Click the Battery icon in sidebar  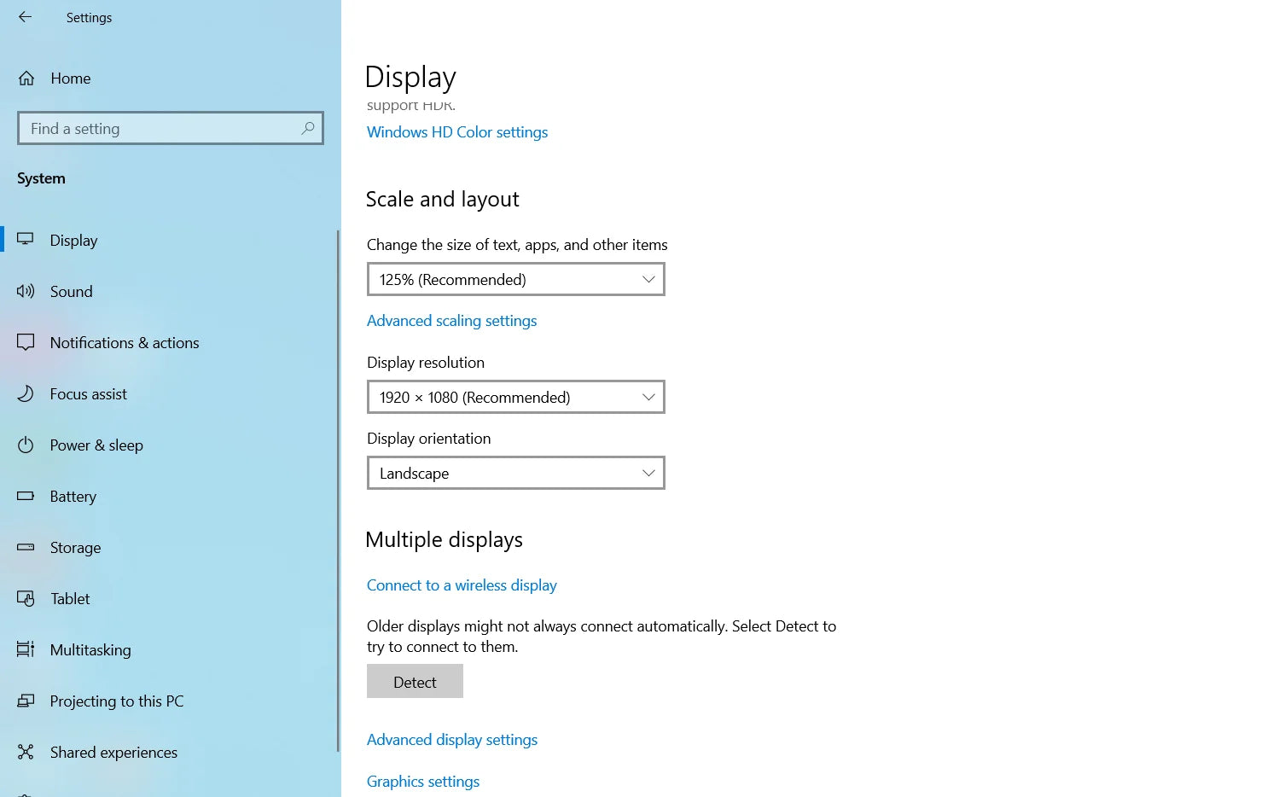click(26, 496)
